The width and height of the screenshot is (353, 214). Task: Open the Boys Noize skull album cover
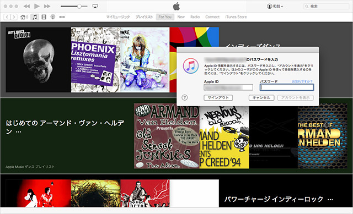(x=38, y=60)
